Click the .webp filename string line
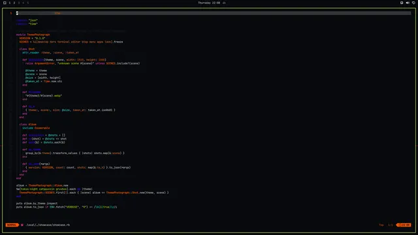 44,96
